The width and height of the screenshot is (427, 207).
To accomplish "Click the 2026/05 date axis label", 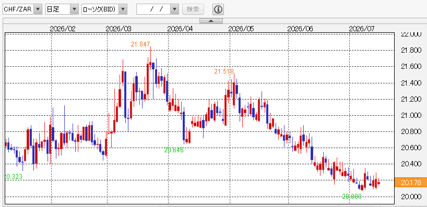I will click(241, 29).
